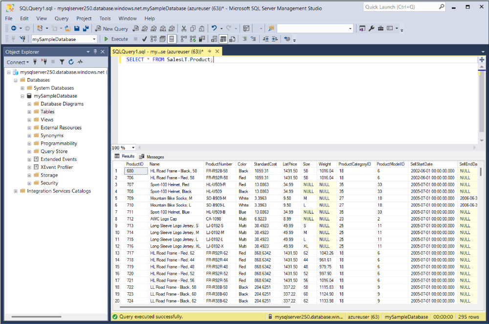The height and width of the screenshot is (324, 489).
Task: Click the MDX query icon
Action: click(145, 28)
